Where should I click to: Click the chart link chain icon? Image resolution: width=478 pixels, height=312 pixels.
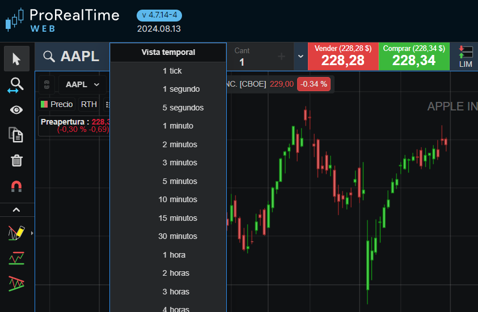point(46,84)
